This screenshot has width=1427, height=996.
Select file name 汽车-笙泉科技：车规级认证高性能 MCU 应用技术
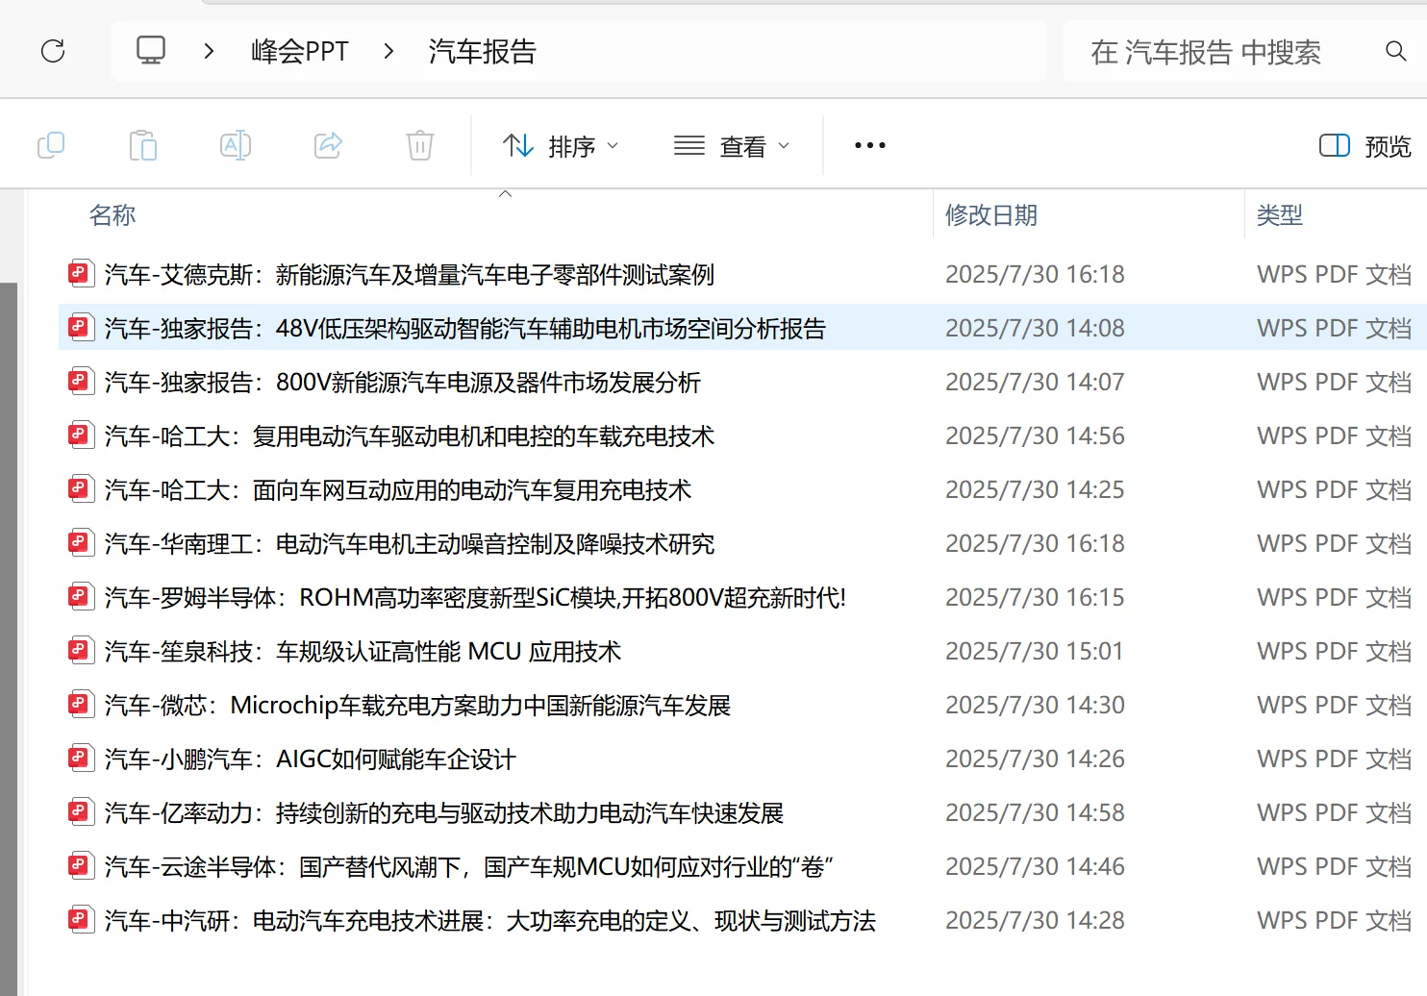363,652
